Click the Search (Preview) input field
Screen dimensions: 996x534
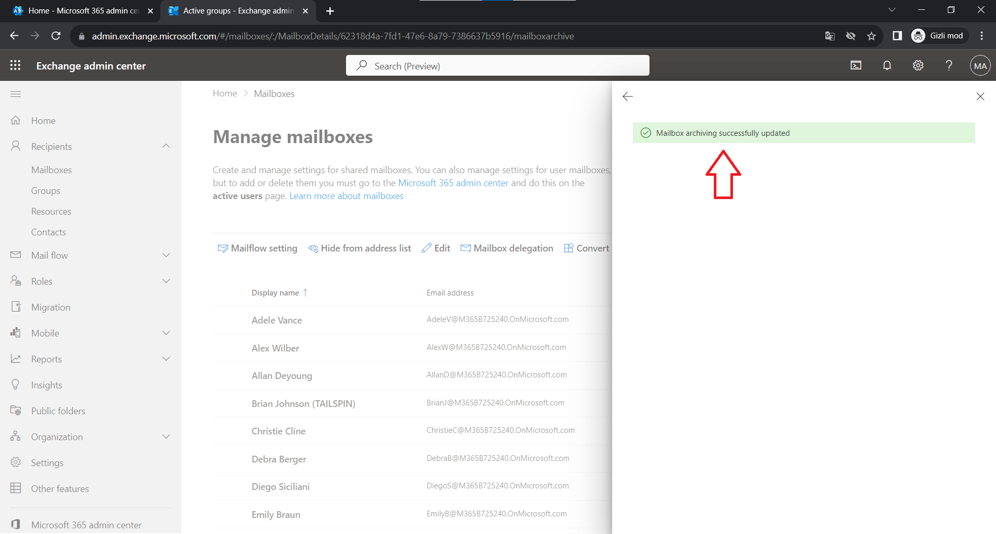pyautogui.click(x=497, y=66)
